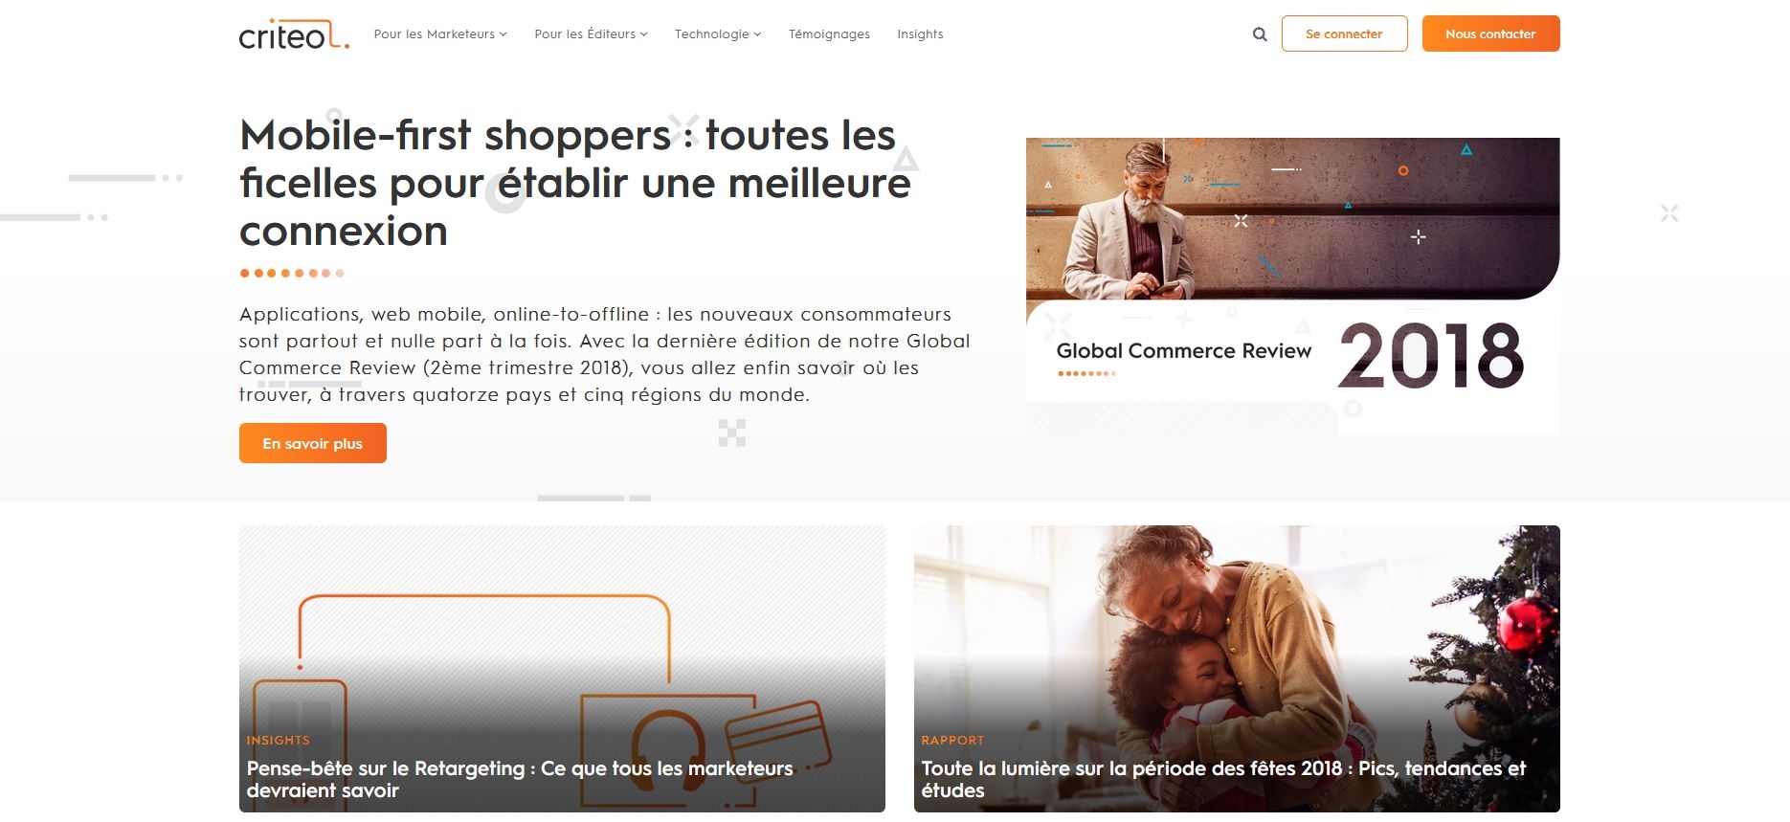1790x822 pixels.
Task: Click the Se connecter button
Action: pyautogui.click(x=1344, y=33)
